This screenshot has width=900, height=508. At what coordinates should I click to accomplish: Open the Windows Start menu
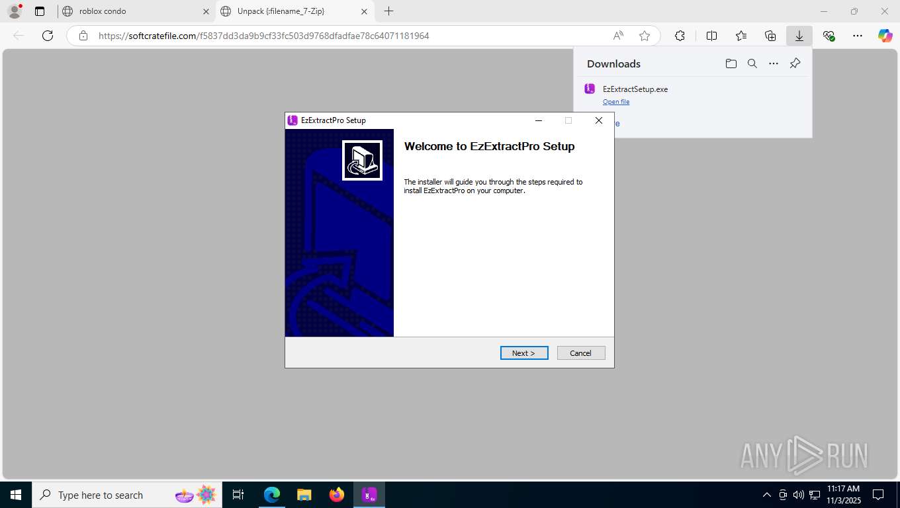(x=16, y=495)
